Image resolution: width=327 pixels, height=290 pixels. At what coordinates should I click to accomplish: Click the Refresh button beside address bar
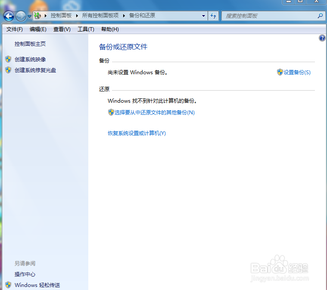(x=213, y=16)
